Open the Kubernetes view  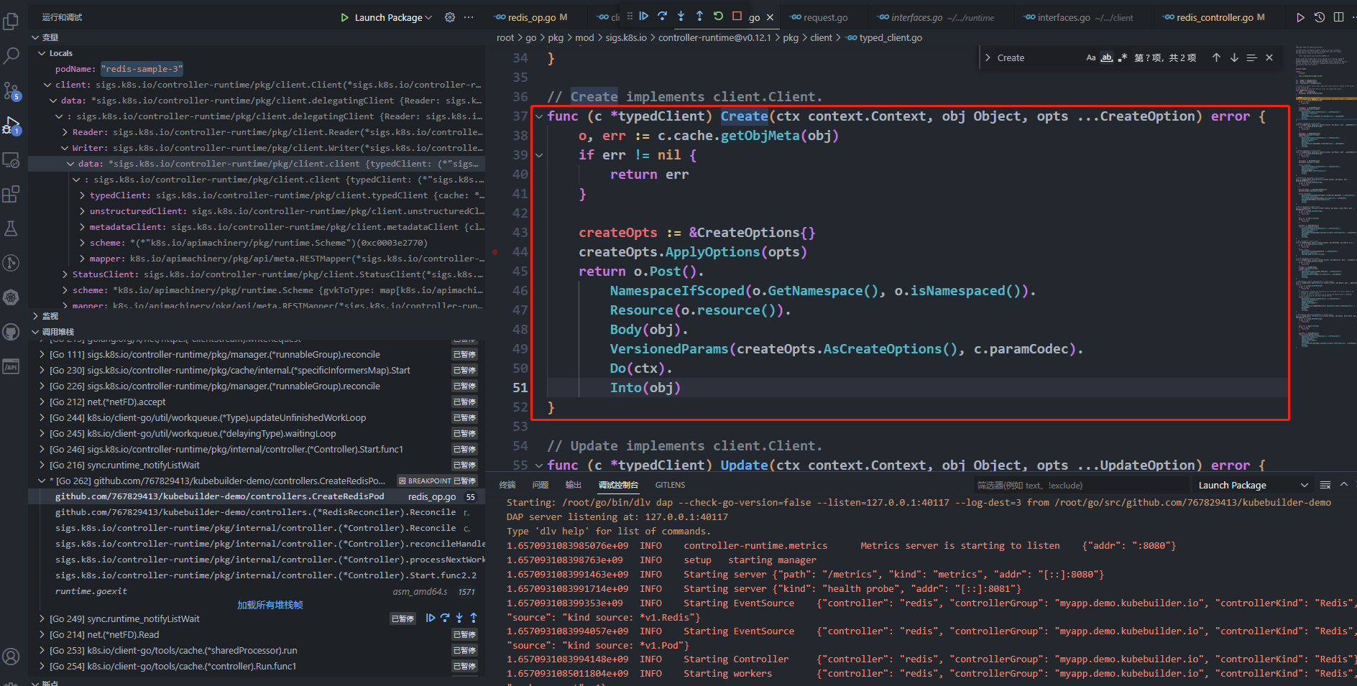pos(11,297)
